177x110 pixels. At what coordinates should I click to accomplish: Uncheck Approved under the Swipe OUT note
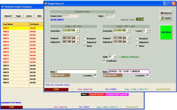click(104, 75)
